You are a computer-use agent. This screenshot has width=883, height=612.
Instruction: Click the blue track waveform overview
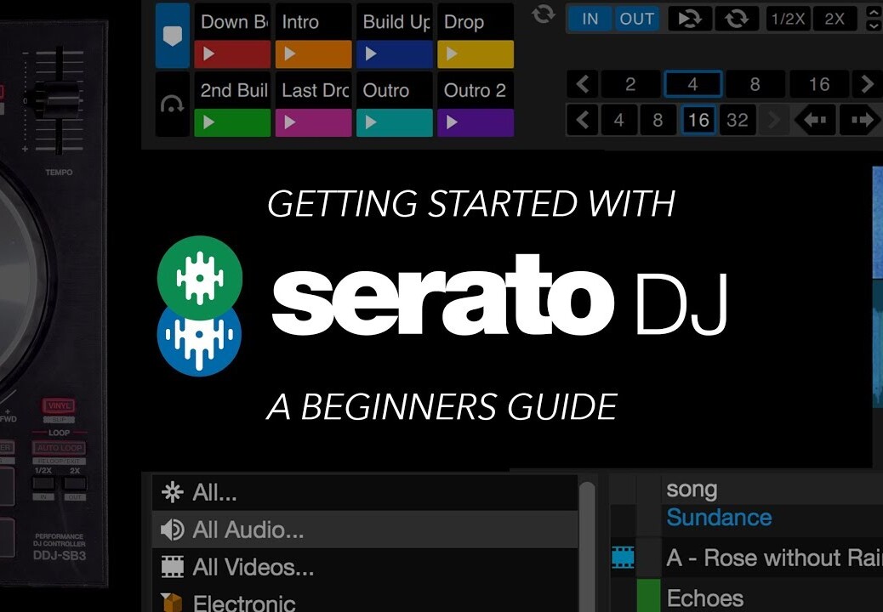pyautogui.click(x=877, y=287)
